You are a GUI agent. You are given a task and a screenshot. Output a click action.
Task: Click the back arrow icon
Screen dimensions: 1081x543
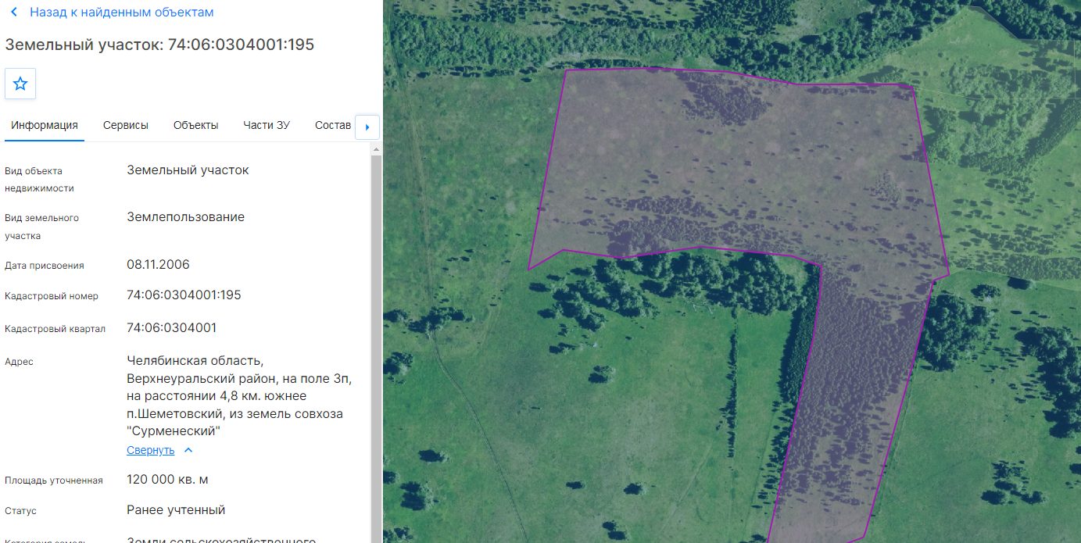14,13
